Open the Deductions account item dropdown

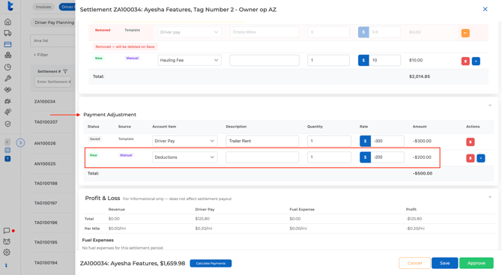(185, 157)
